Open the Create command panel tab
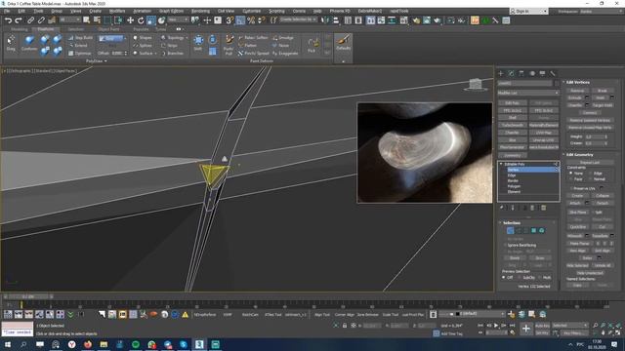Image resolution: width=625 pixels, height=351 pixels. click(501, 73)
